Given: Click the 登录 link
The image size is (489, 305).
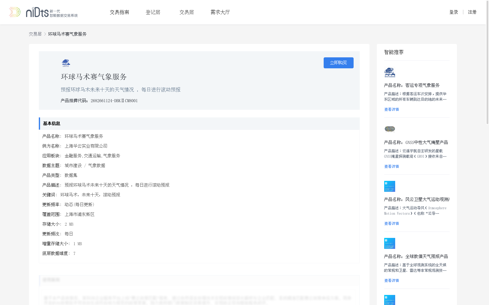Looking at the screenshot, I should click(x=454, y=12).
